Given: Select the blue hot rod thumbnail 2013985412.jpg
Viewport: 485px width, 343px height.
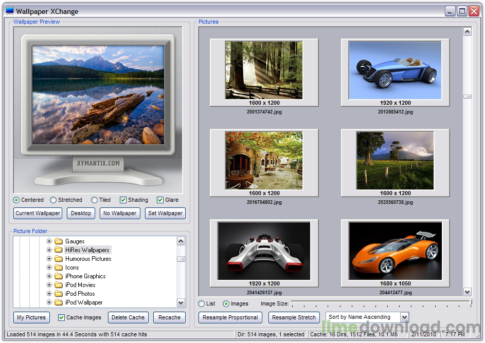Looking at the screenshot, I should click(395, 70).
